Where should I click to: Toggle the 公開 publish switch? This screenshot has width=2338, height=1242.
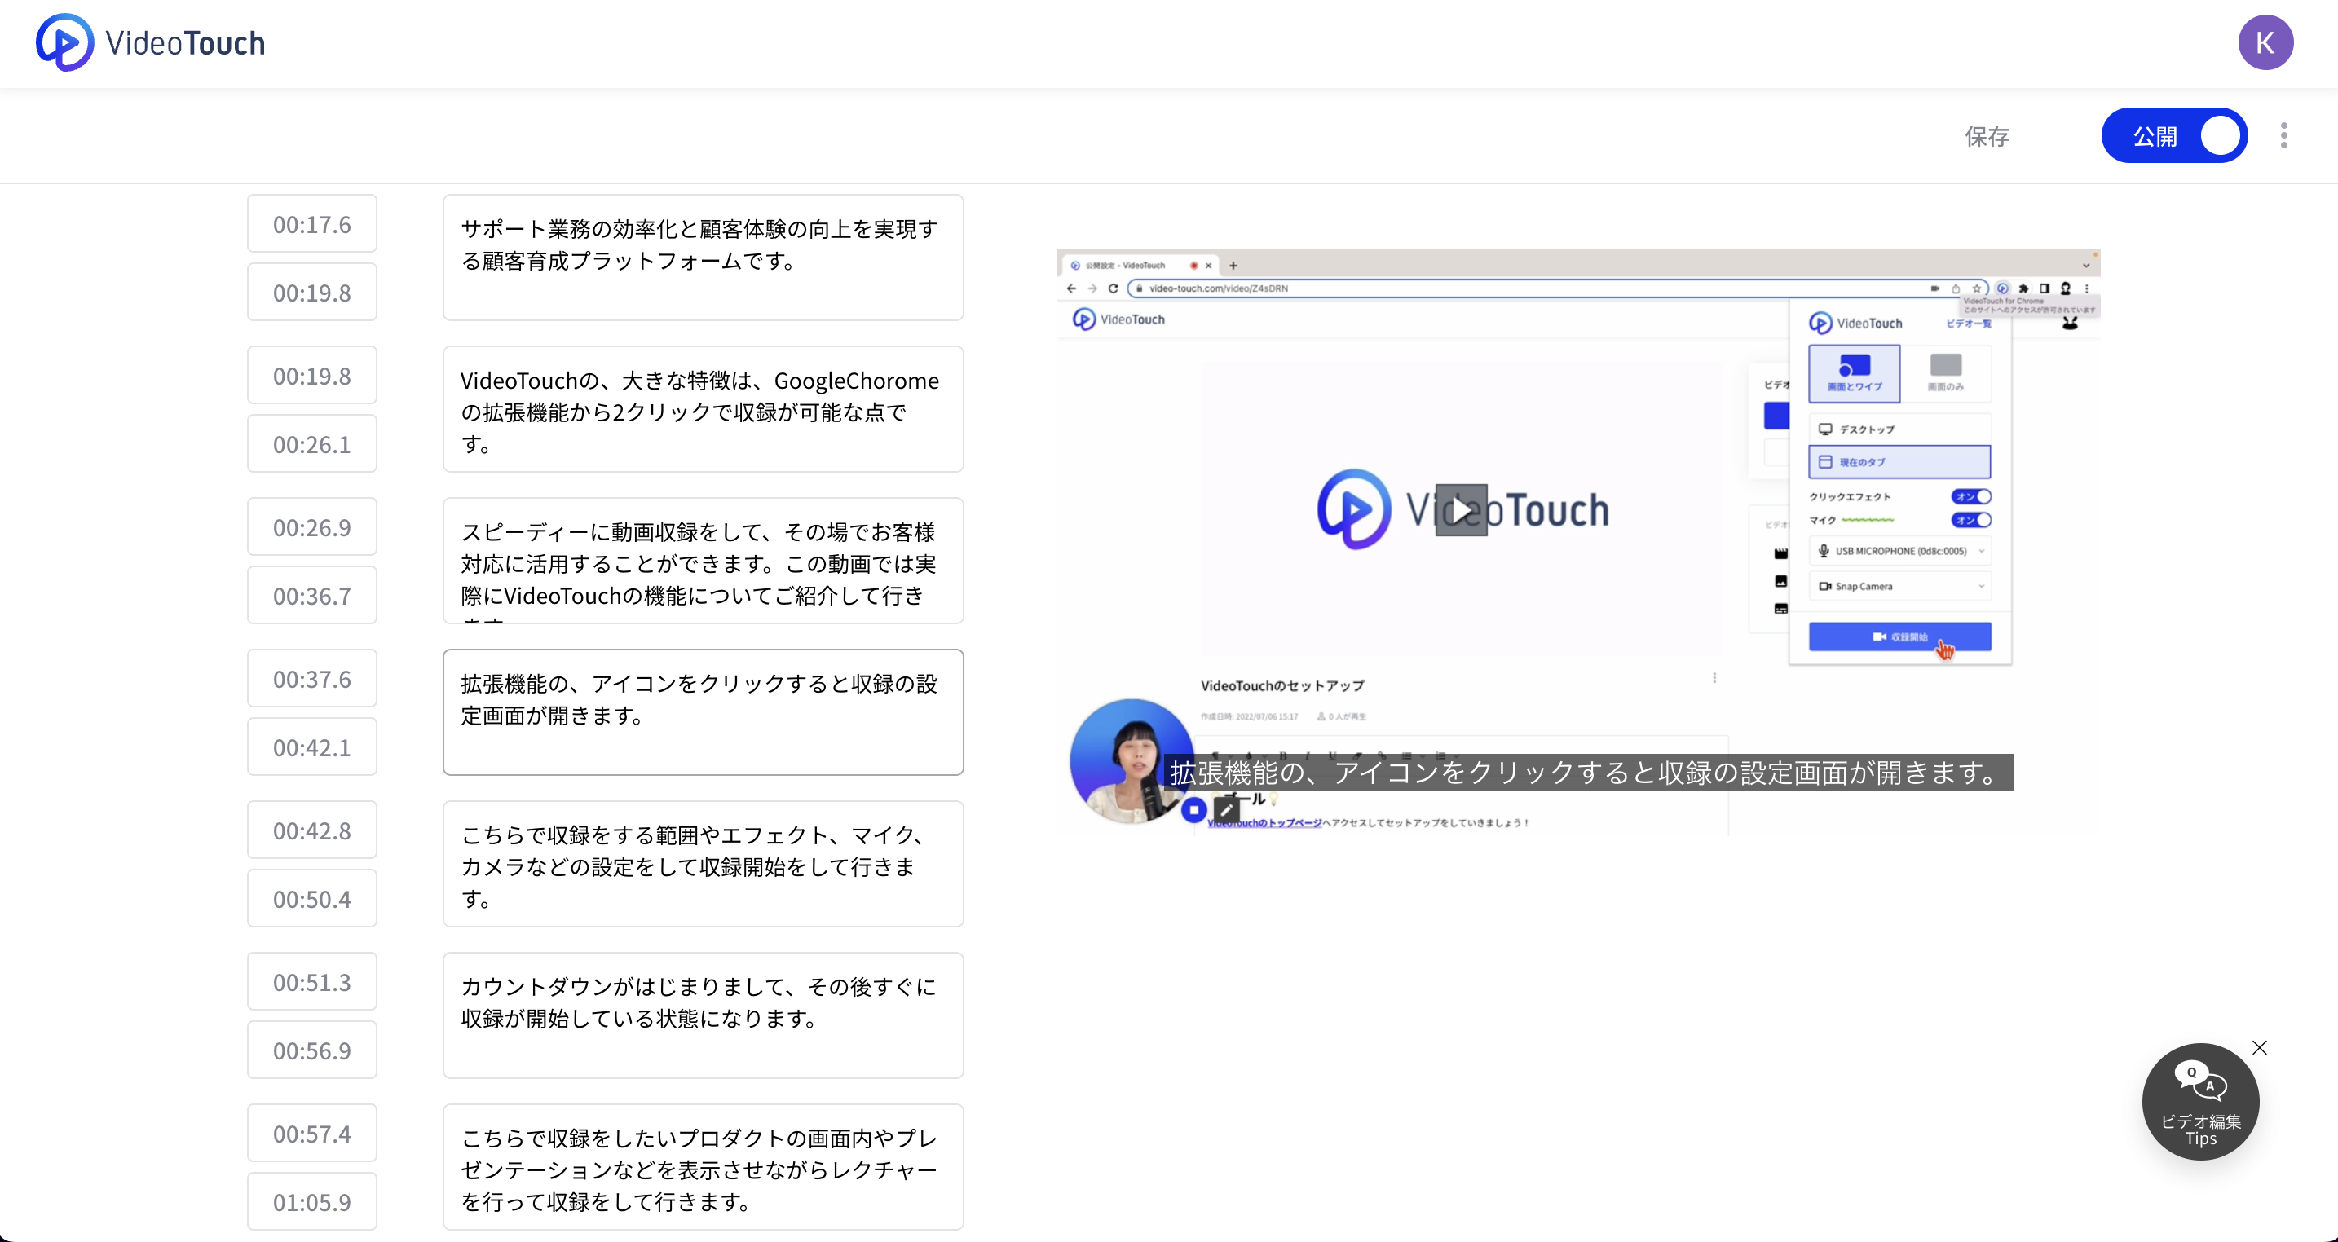coord(2175,136)
